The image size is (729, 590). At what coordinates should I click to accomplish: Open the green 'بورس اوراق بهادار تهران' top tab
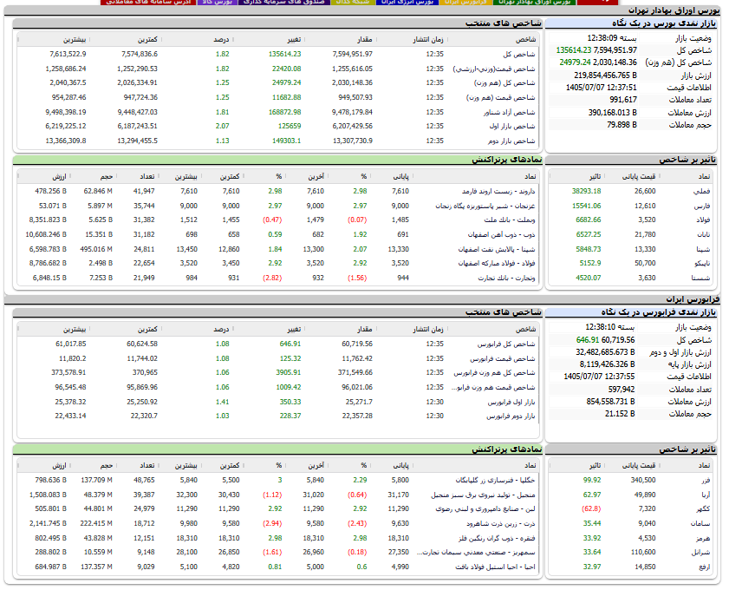click(535, 3)
